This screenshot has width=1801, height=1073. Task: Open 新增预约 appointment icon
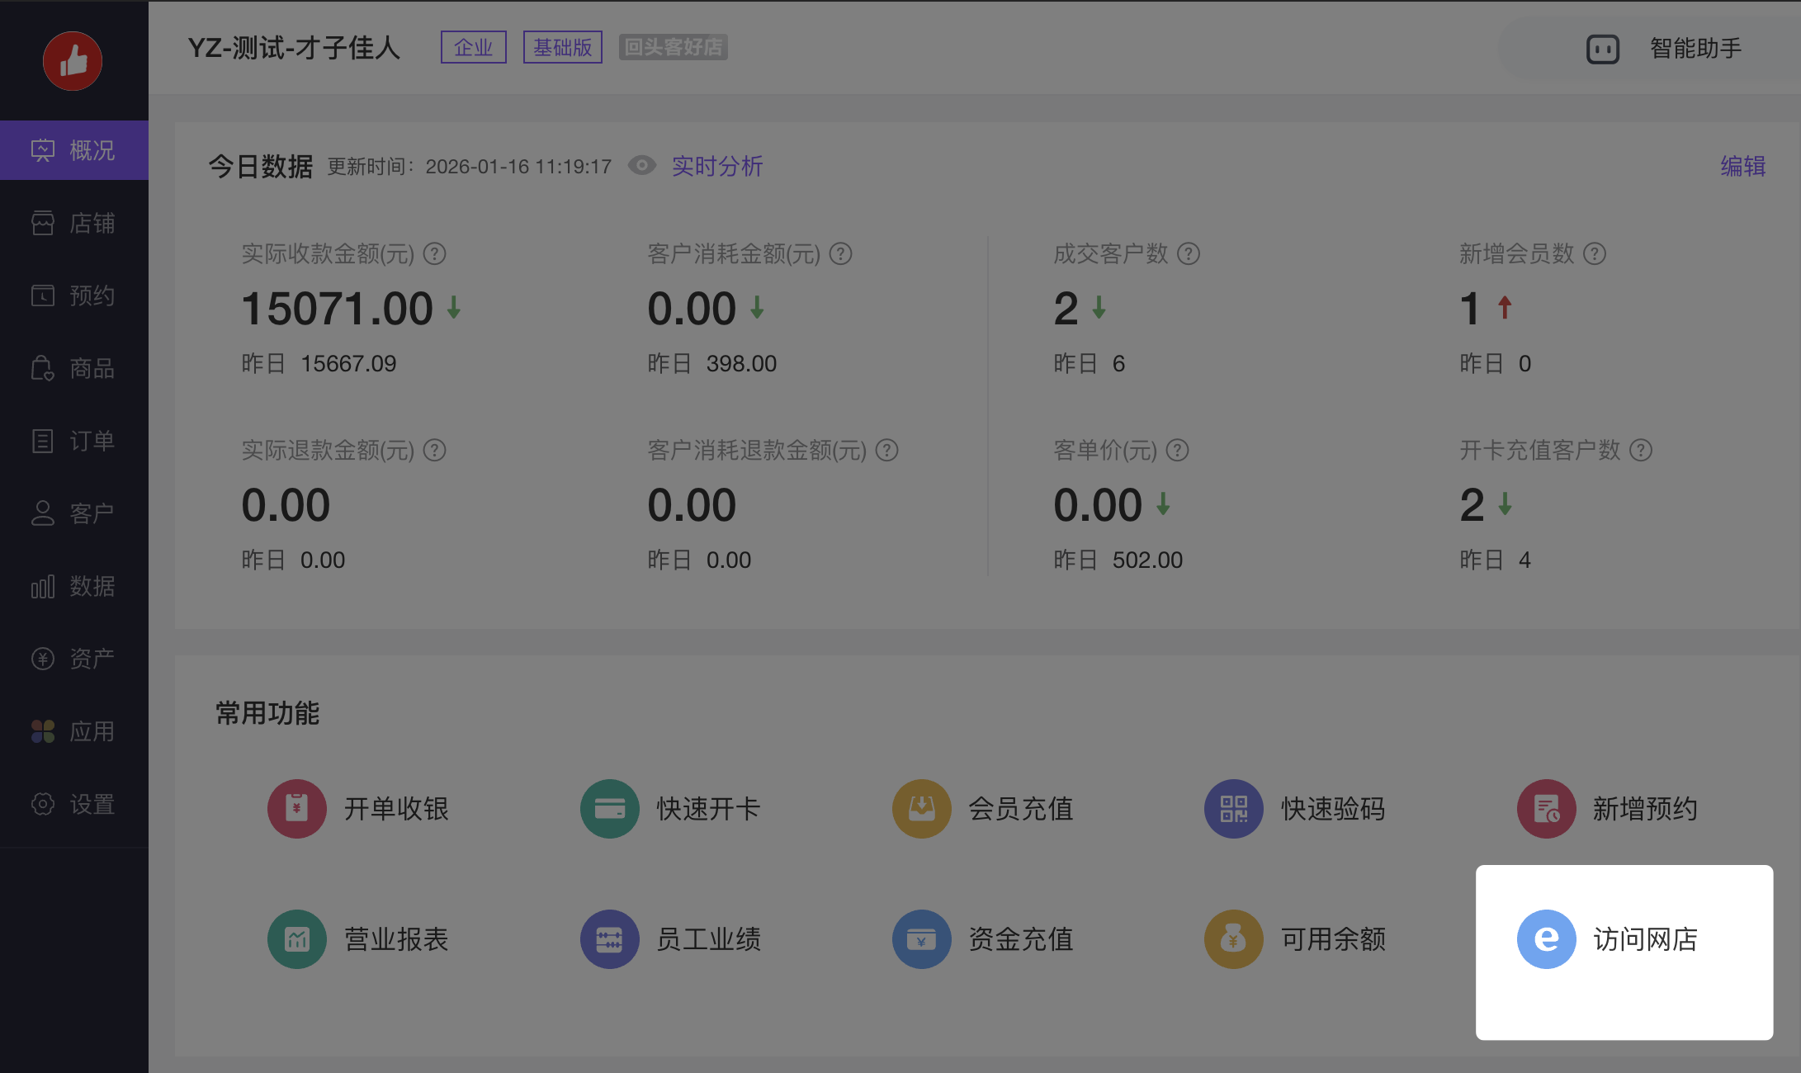tap(1546, 809)
